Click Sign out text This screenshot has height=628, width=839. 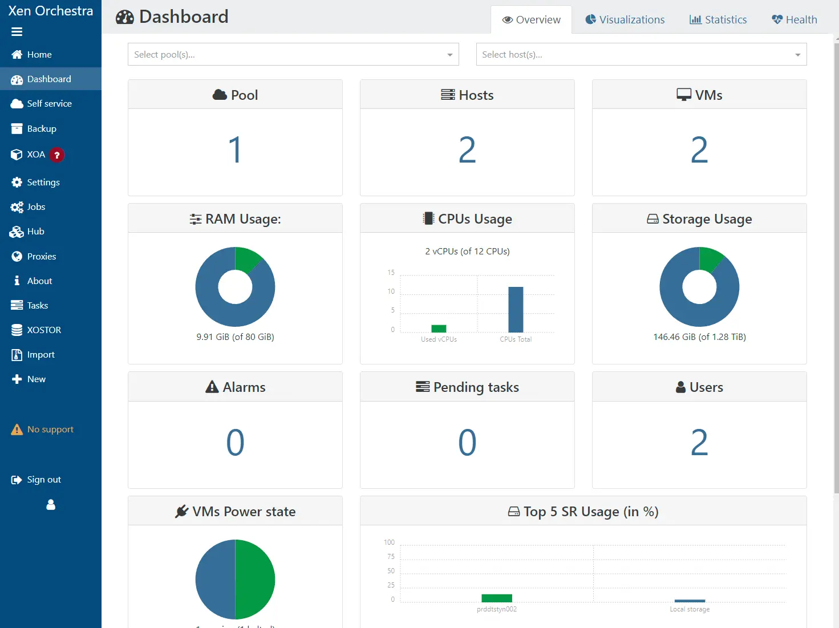coord(44,480)
